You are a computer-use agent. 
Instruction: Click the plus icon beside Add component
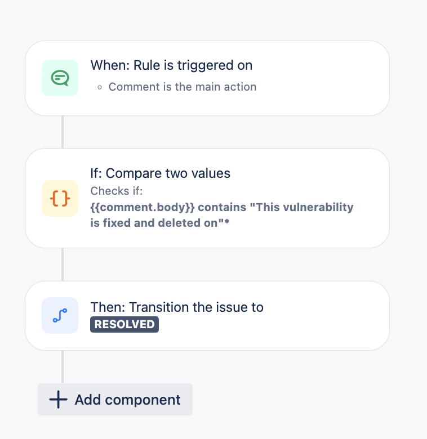(x=58, y=400)
